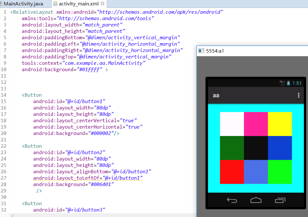Click the underlined layout_toLeftOf attribute on line 27
Image resolution: width=308 pixels, height=217 pixels.
(x=66, y=178)
